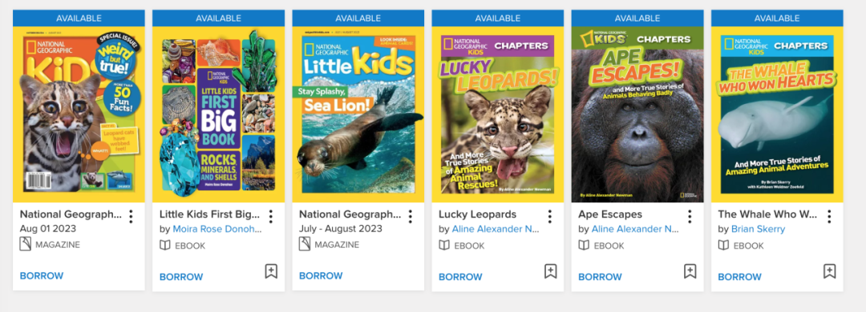Bookmark Ape Escapes to wish list
The width and height of the screenshot is (866, 312).
[x=690, y=271]
